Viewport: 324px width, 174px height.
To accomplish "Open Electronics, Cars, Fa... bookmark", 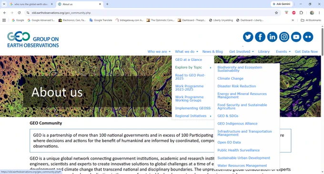I will point(72,20).
